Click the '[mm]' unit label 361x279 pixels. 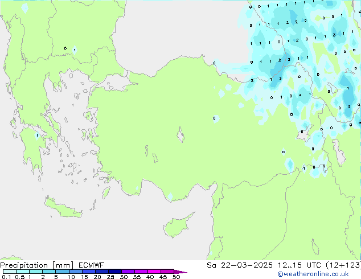pyautogui.click(x=63, y=265)
